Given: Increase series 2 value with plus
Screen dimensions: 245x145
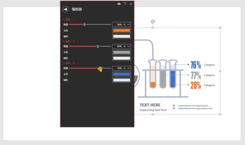Looking at the screenshot, I should [124, 46].
